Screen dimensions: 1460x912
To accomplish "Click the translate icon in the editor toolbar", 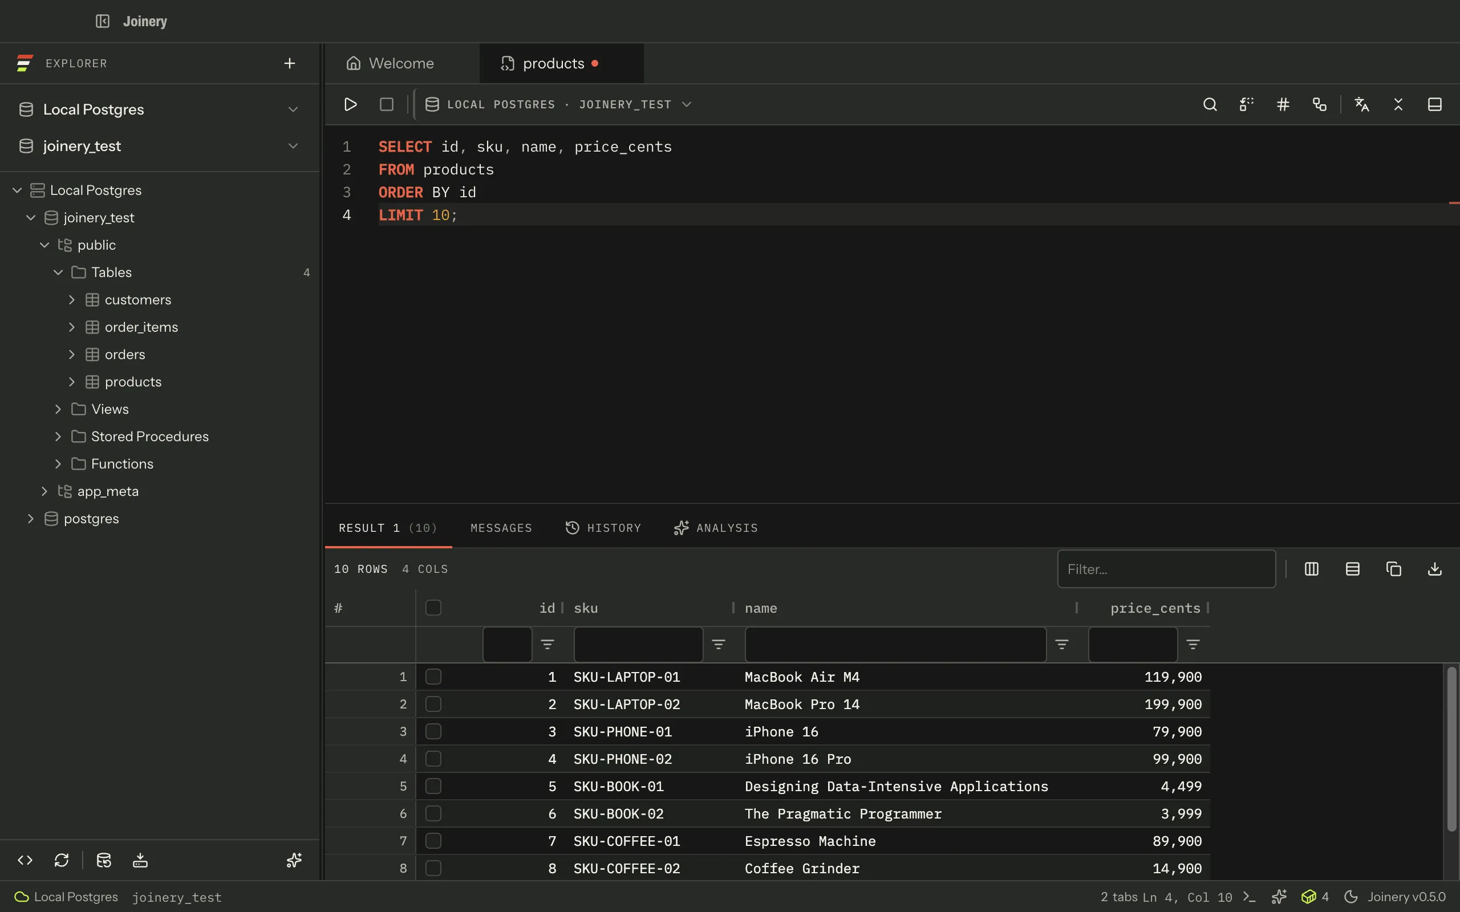I will 1362,104.
